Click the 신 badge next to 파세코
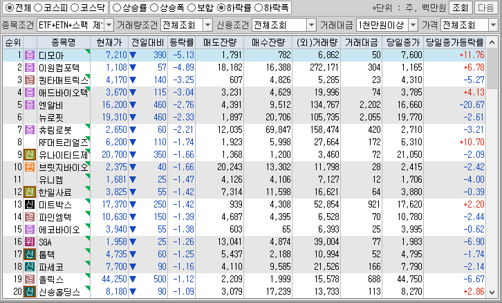This screenshot has height=303, width=502. [x=30, y=267]
